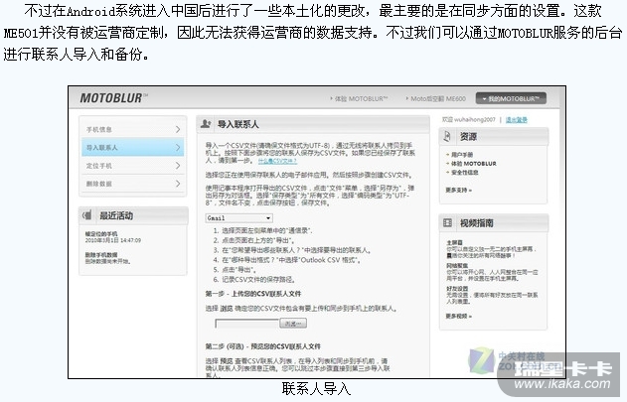Click the 退出登录 logout link
Viewport: 627px width, 402px height.
tap(517, 119)
